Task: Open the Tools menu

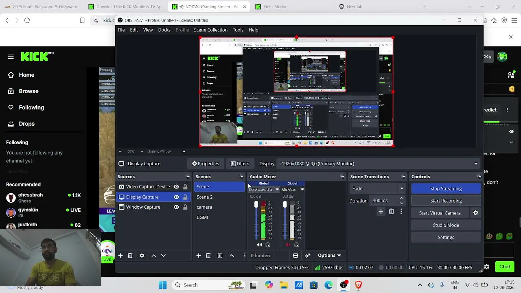Action: (238, 30)
